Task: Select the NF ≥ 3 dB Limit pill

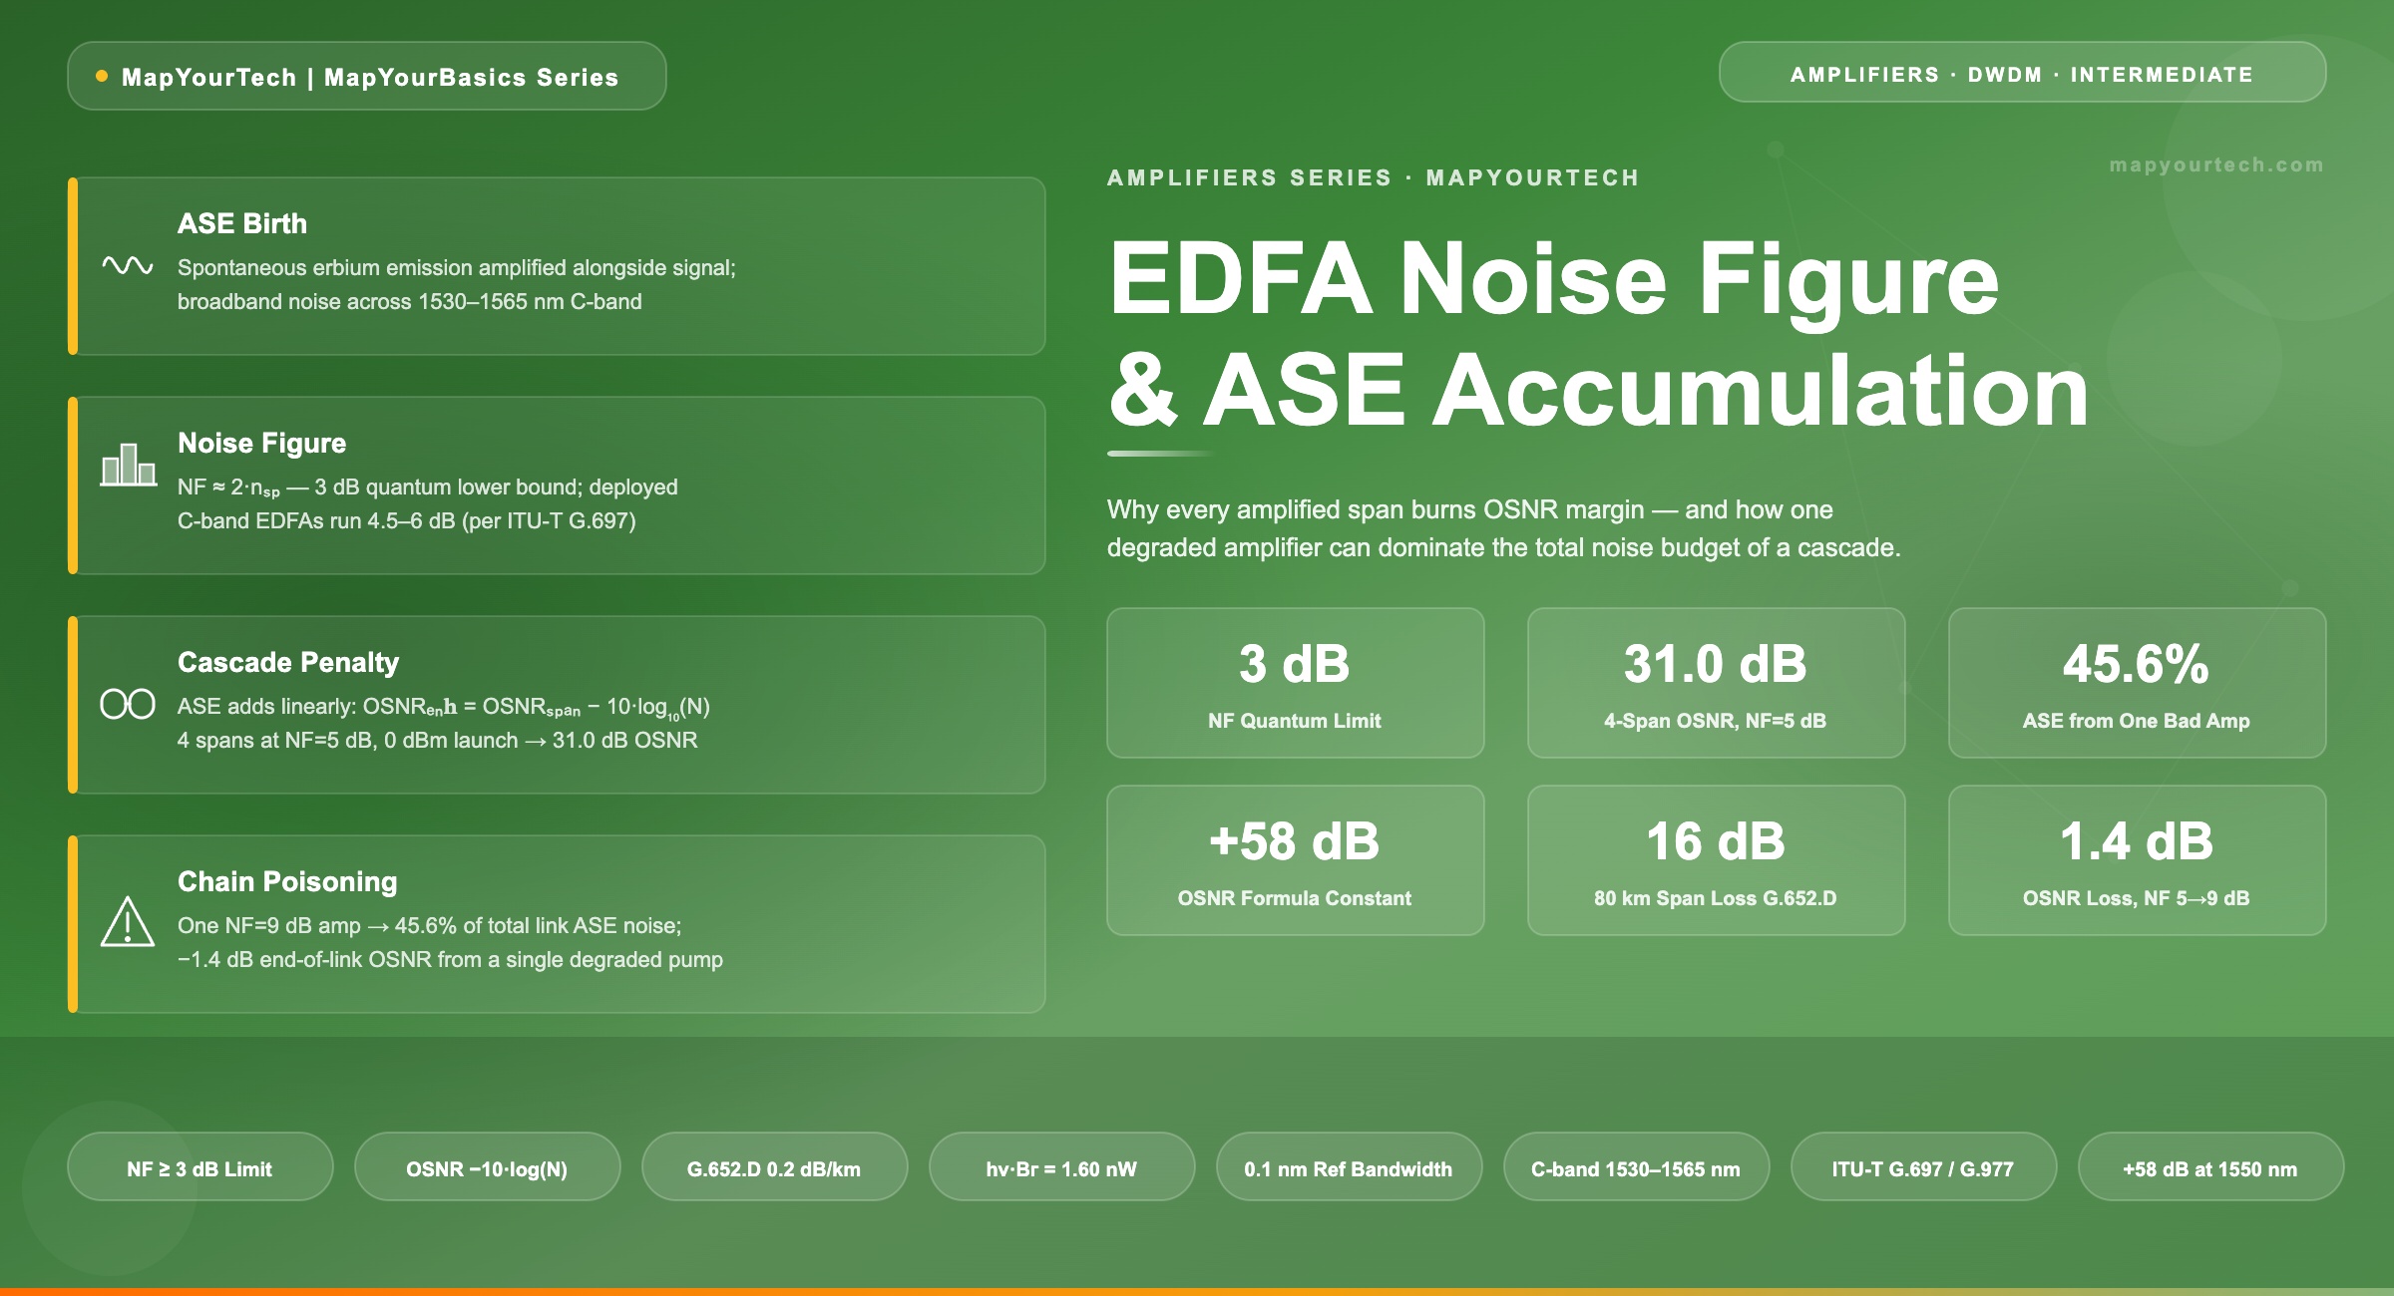Action: [199, 1167]
